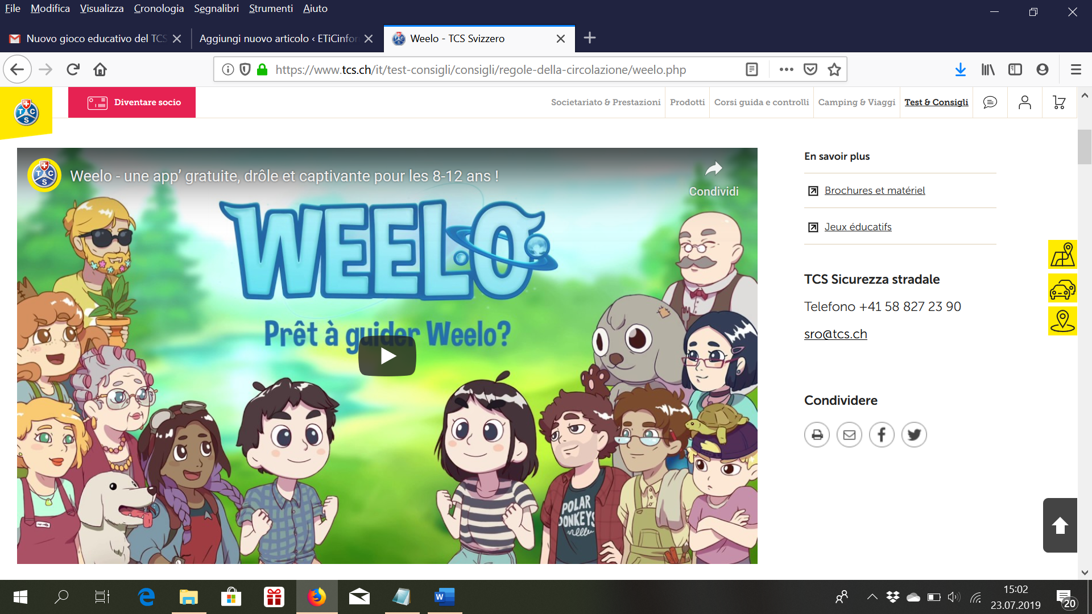1092x614 pixels.
Task: Open Camping & Viaggi navigation item
Action: point(857,102)
